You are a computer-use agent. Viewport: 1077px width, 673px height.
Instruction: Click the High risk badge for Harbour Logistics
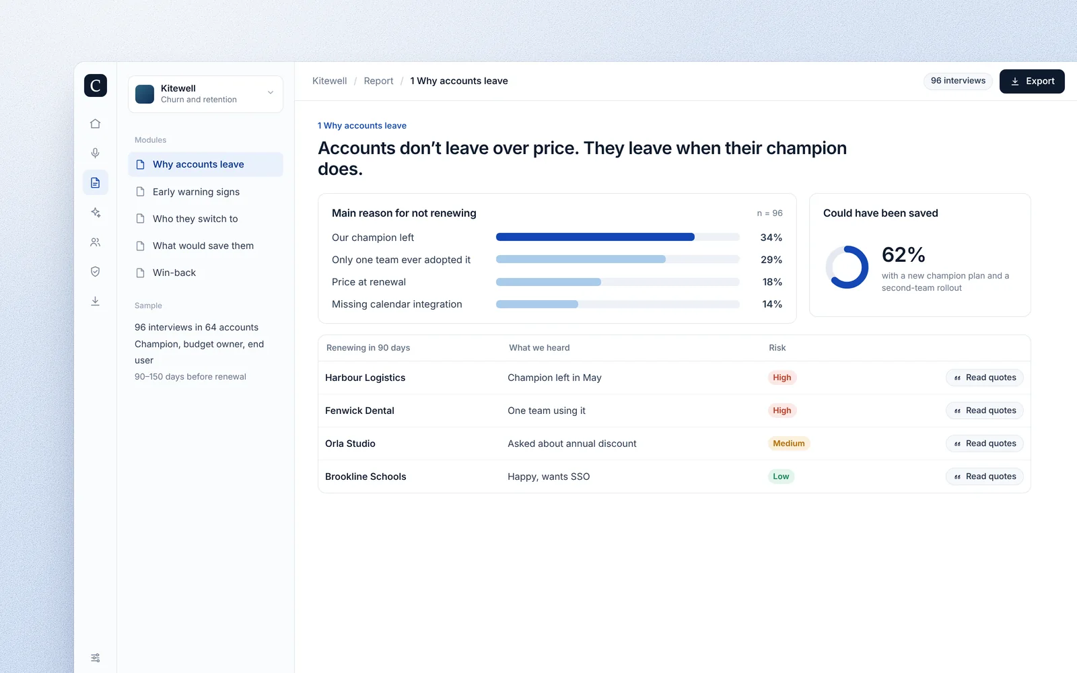[782, 378]
